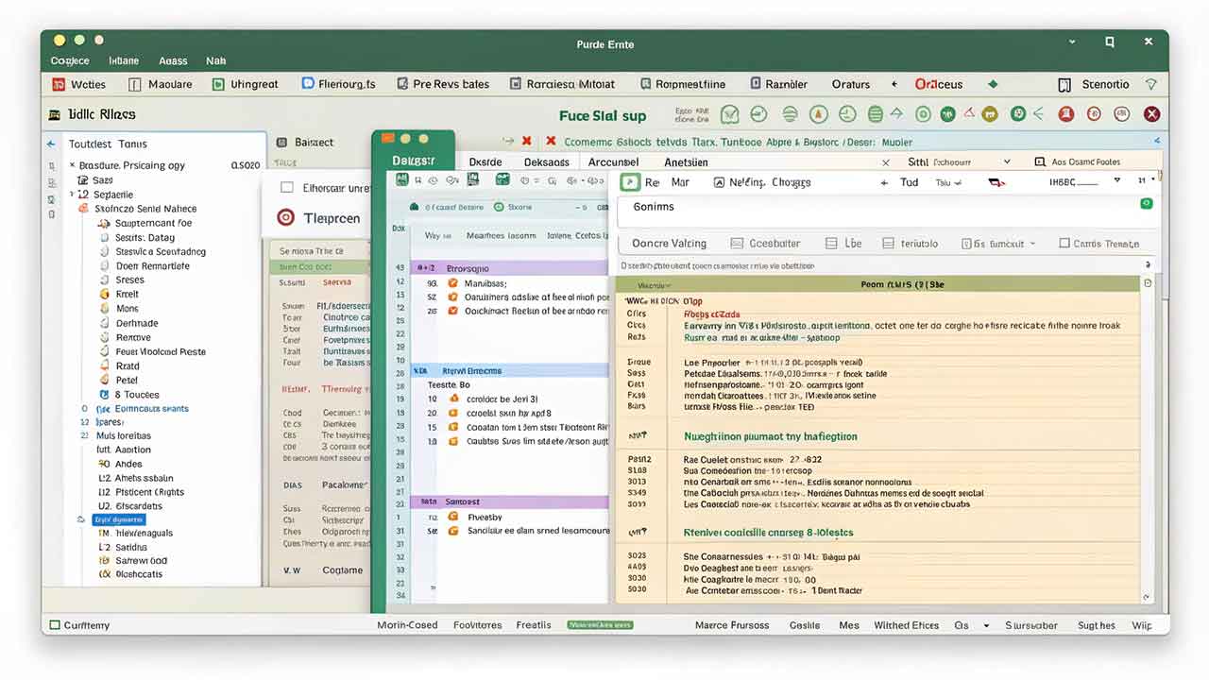Open the IHBBC dropdown arrow

coord(1117,179)
